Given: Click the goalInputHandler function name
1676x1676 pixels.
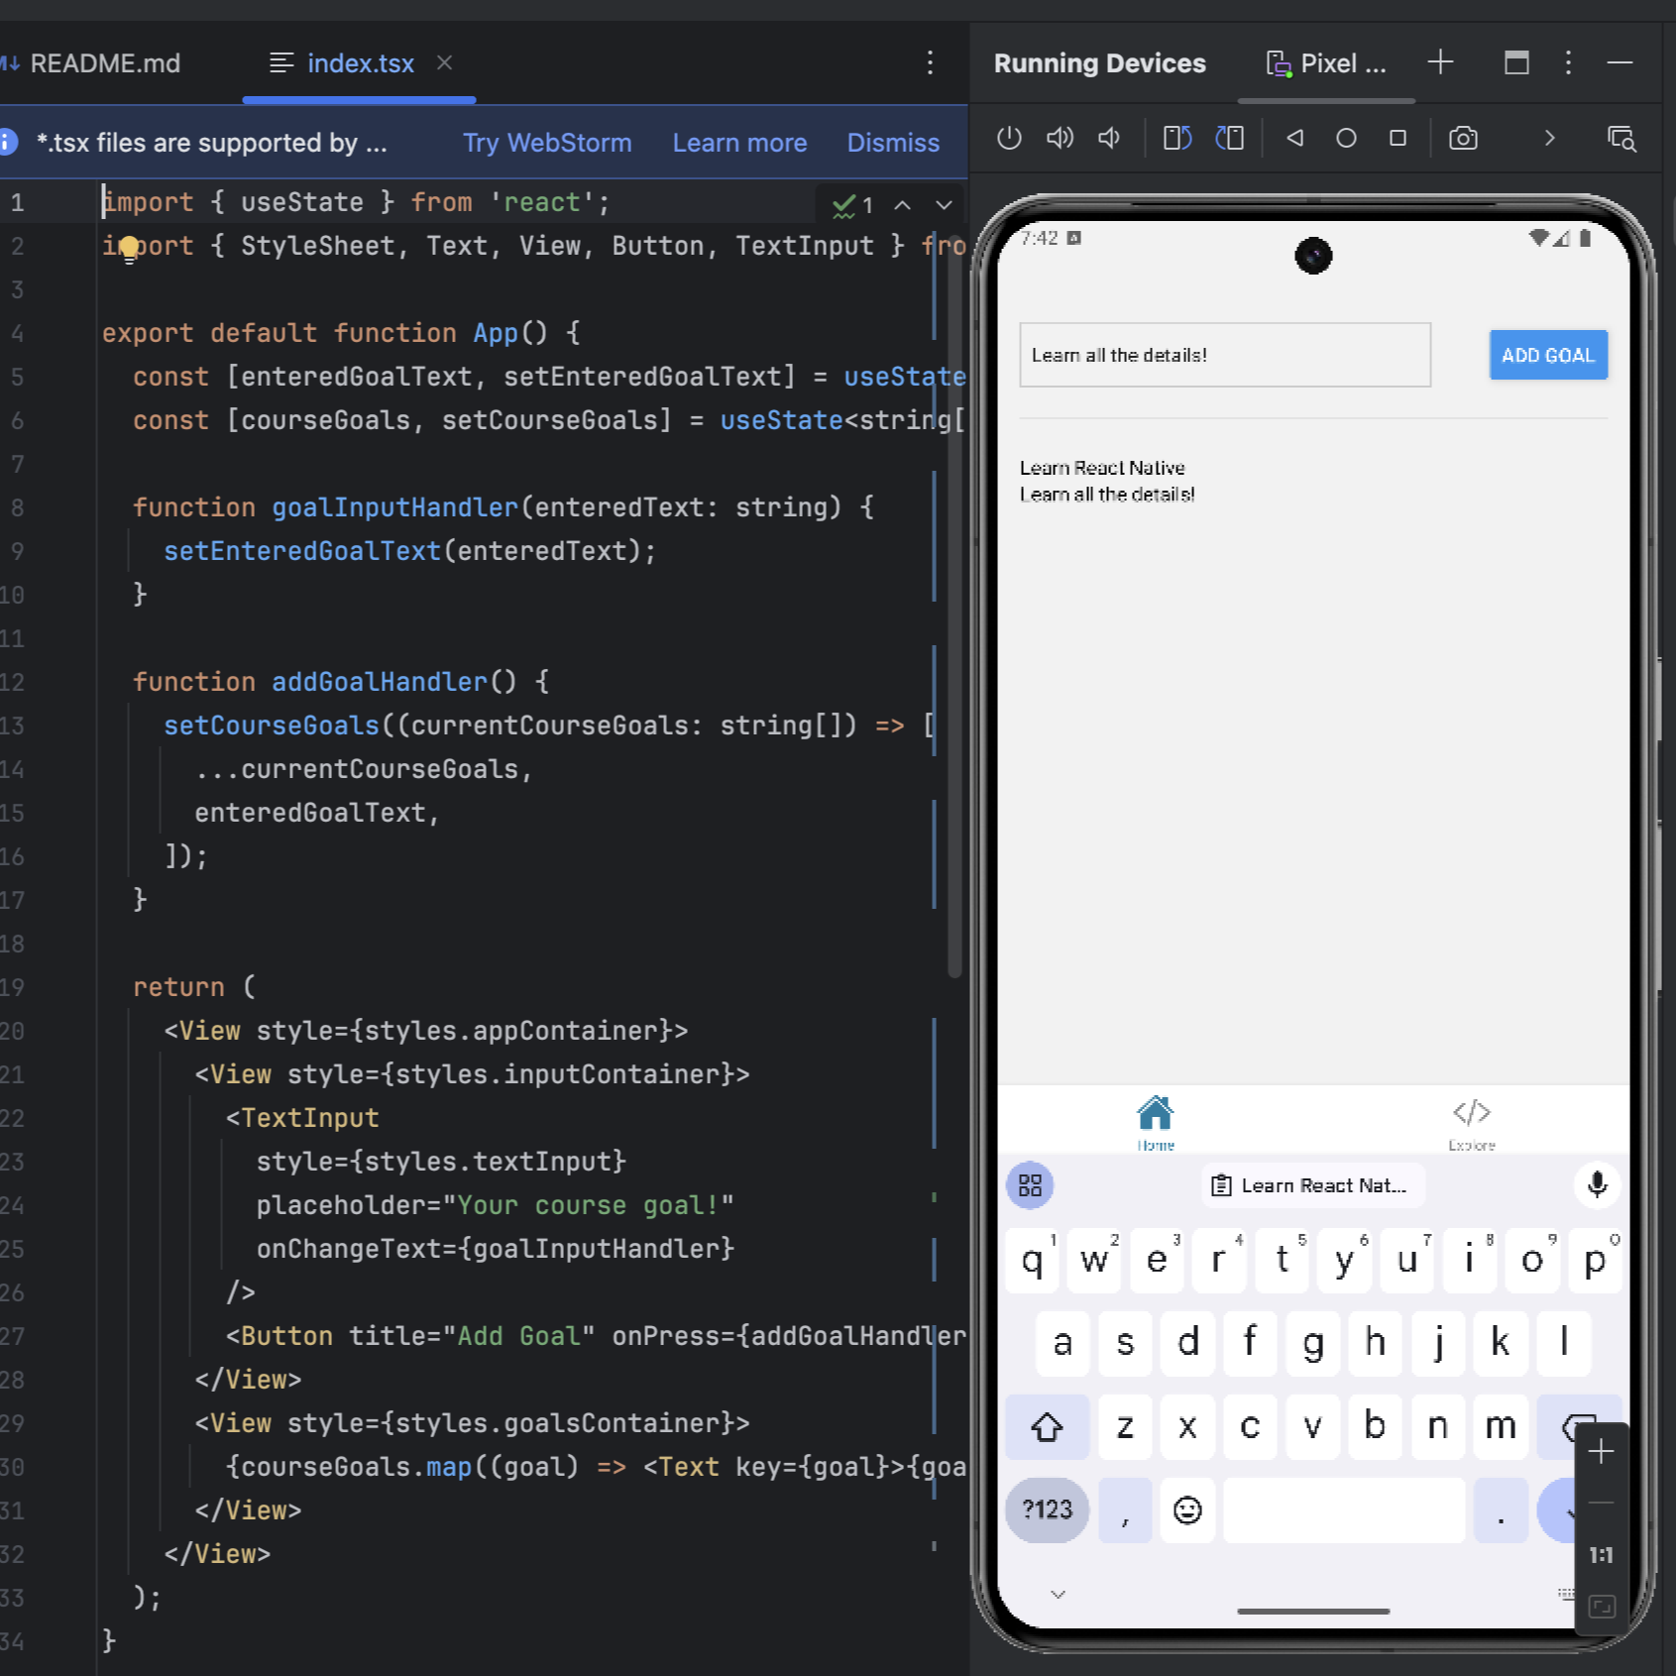Looking at the screenshot, I should tap(395, 507).
